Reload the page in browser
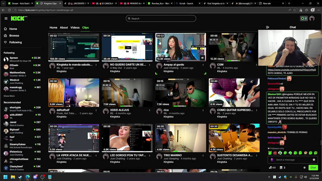The width and height of the screenshot is (322, 181). 9,10
